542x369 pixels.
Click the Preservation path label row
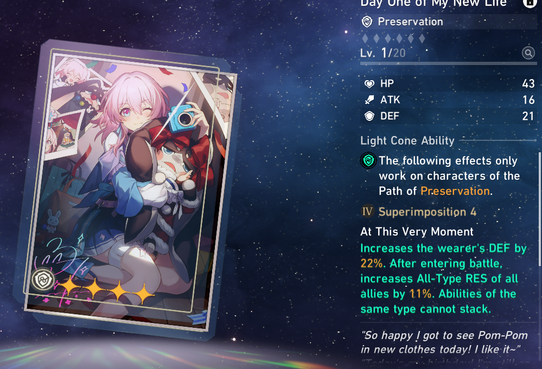(448, 22)
